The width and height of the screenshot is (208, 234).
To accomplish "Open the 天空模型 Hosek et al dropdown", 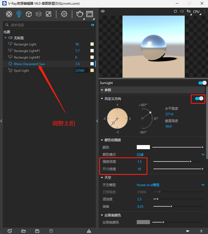I will coord(203,185).
